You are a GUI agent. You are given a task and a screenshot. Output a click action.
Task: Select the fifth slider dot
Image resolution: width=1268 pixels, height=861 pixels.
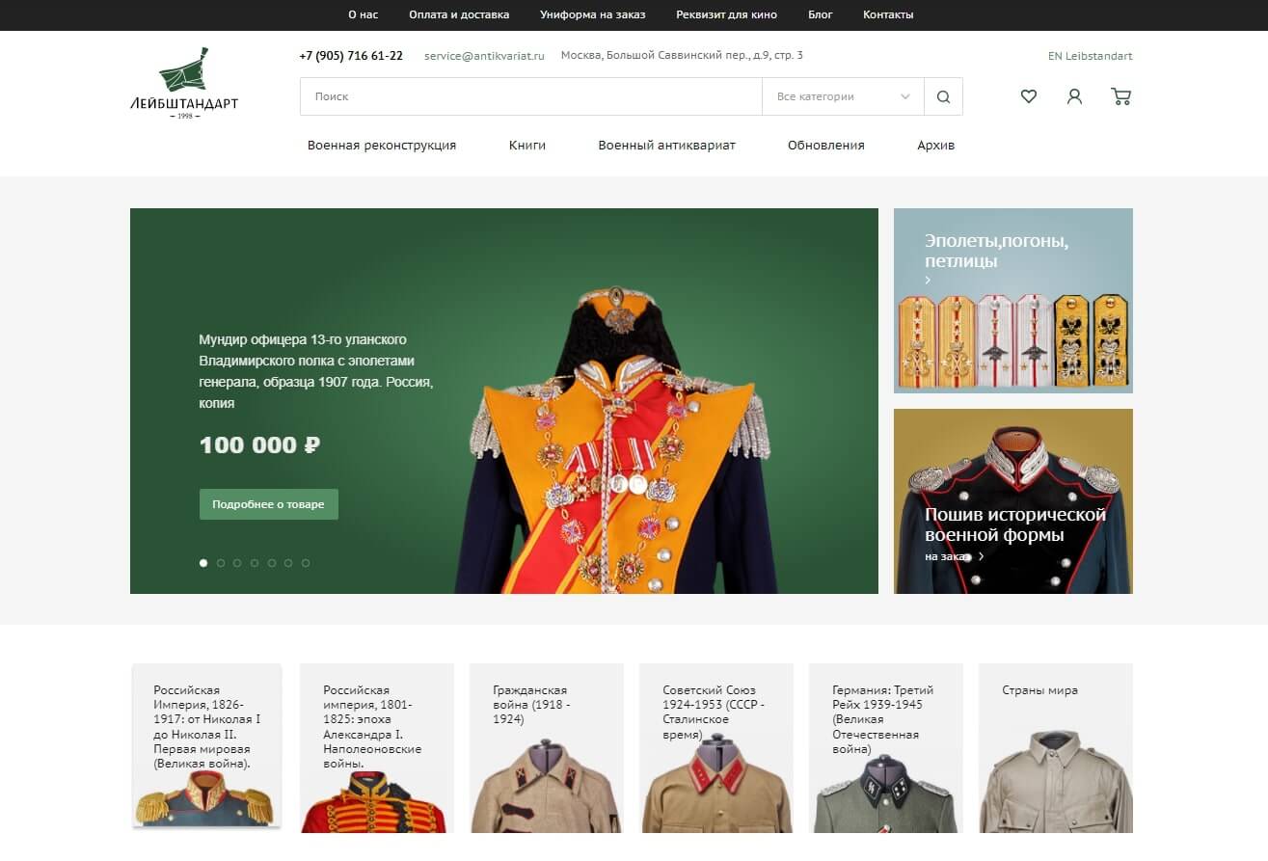pyautogui.click(x=272, y=563)
